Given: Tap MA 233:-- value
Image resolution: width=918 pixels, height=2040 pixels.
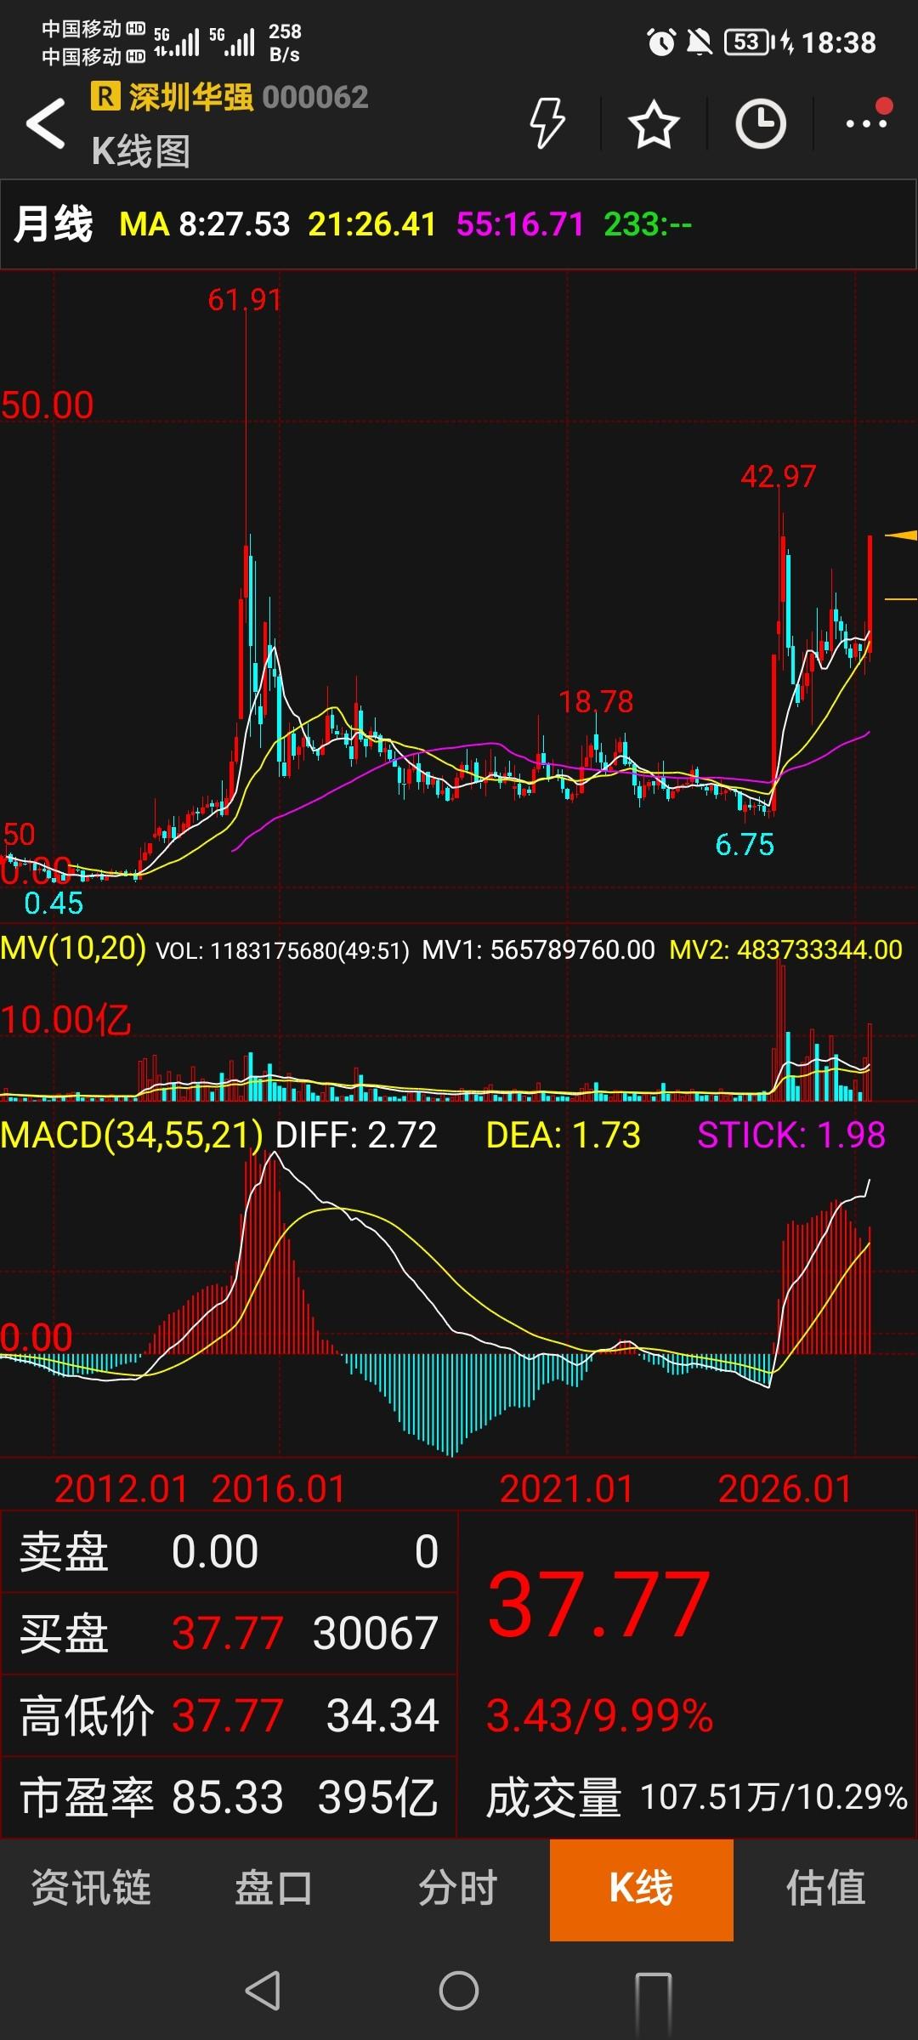Looking at the screenshot, I should [x=648, y=224].
